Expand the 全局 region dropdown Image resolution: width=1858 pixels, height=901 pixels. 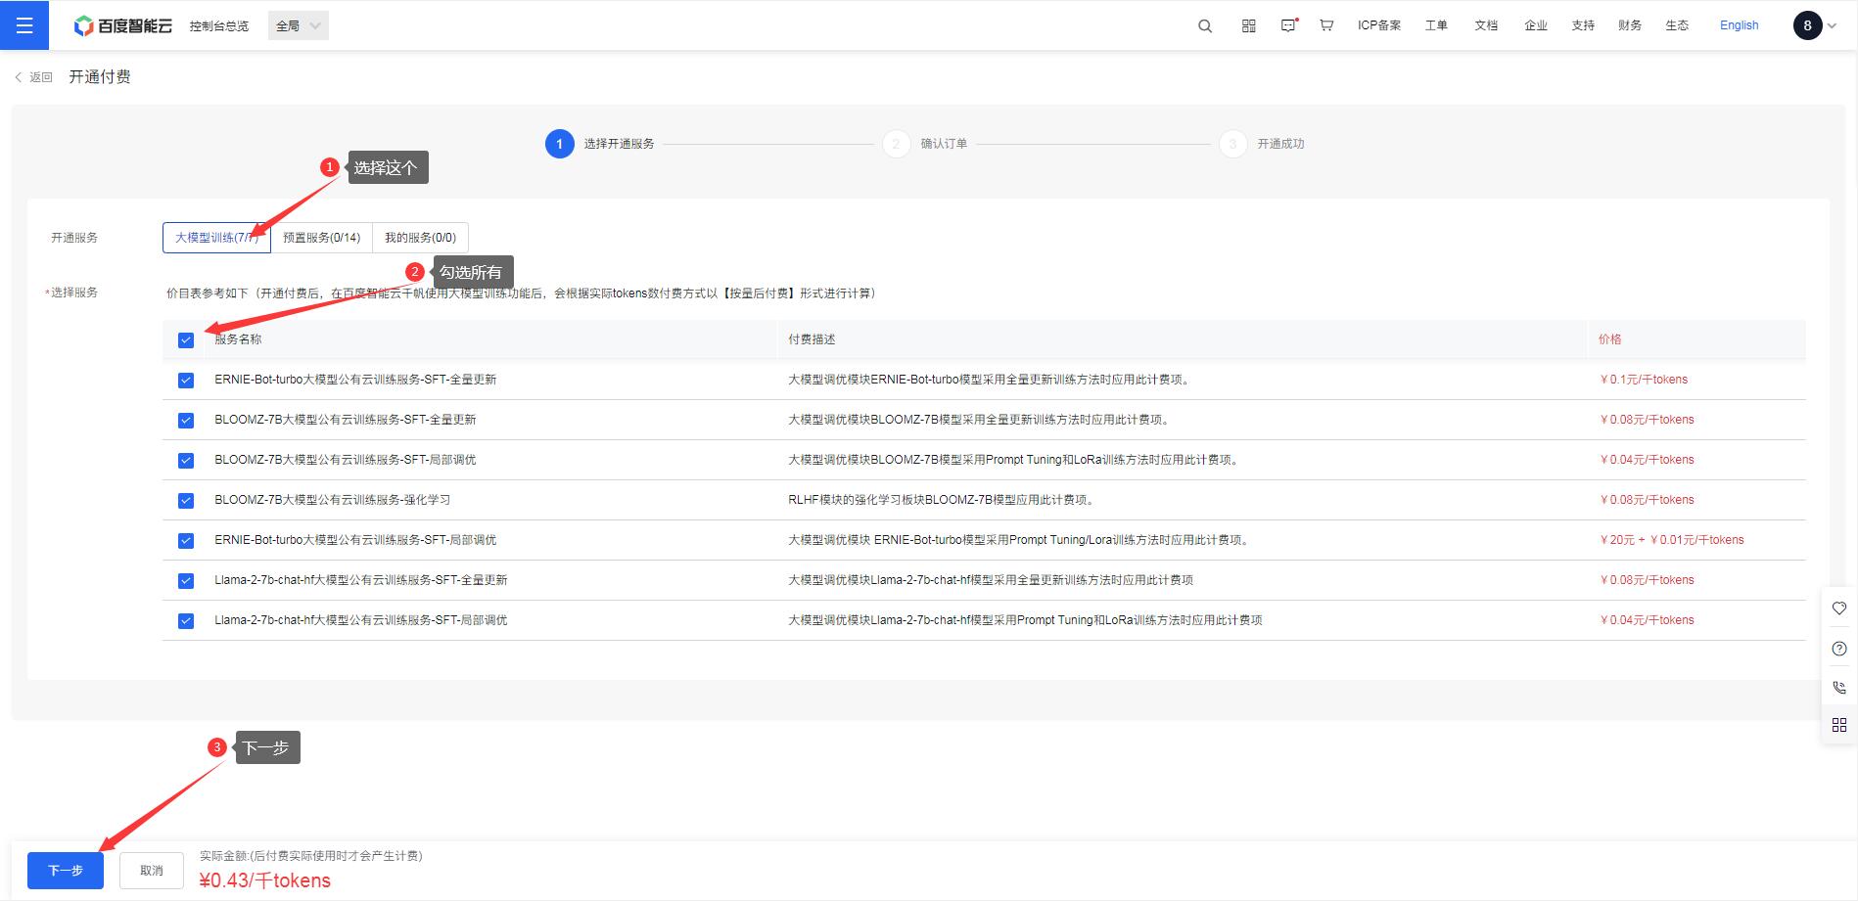[299, 25]
